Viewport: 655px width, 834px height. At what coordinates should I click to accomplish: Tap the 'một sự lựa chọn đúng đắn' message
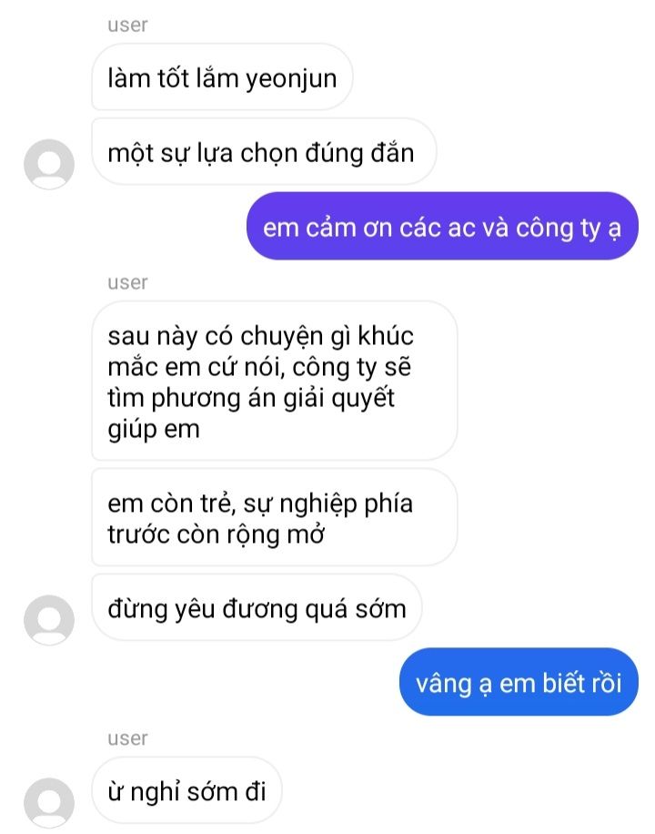(x=264, y=152)
